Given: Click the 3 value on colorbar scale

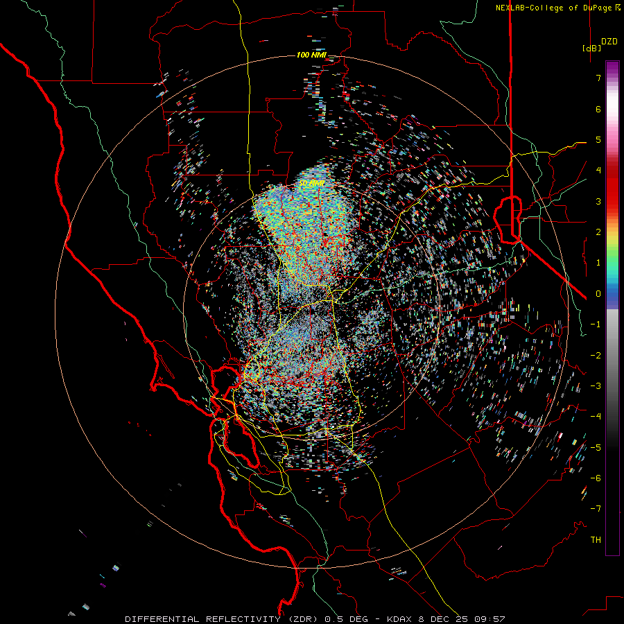Looking at the screenshot, I should coord(598,201).
